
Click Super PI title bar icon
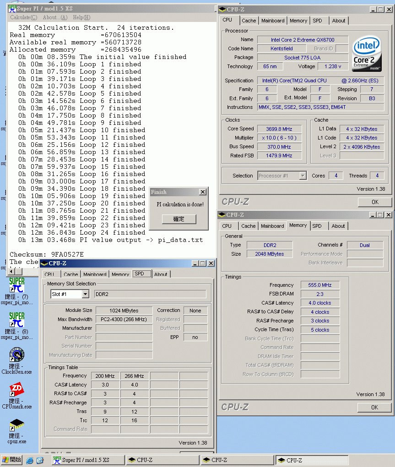tap(12, 9)
